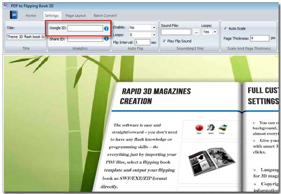
Task: Click the Sound File path field
Action: tap(176, 32)
